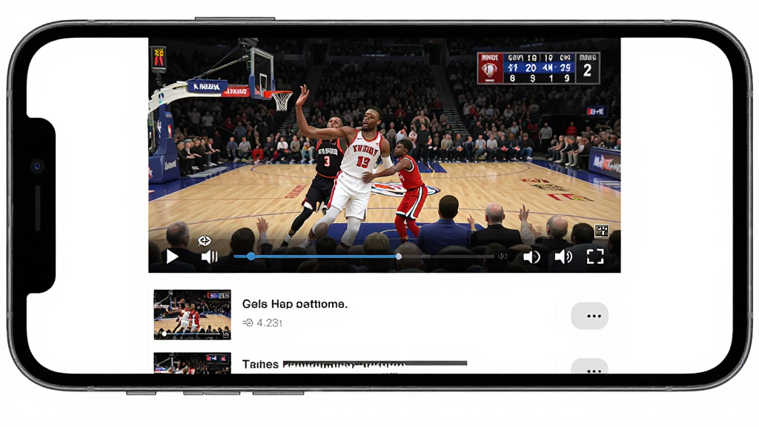Click the tiny icon at the progress bar's end

coord(503,256)
